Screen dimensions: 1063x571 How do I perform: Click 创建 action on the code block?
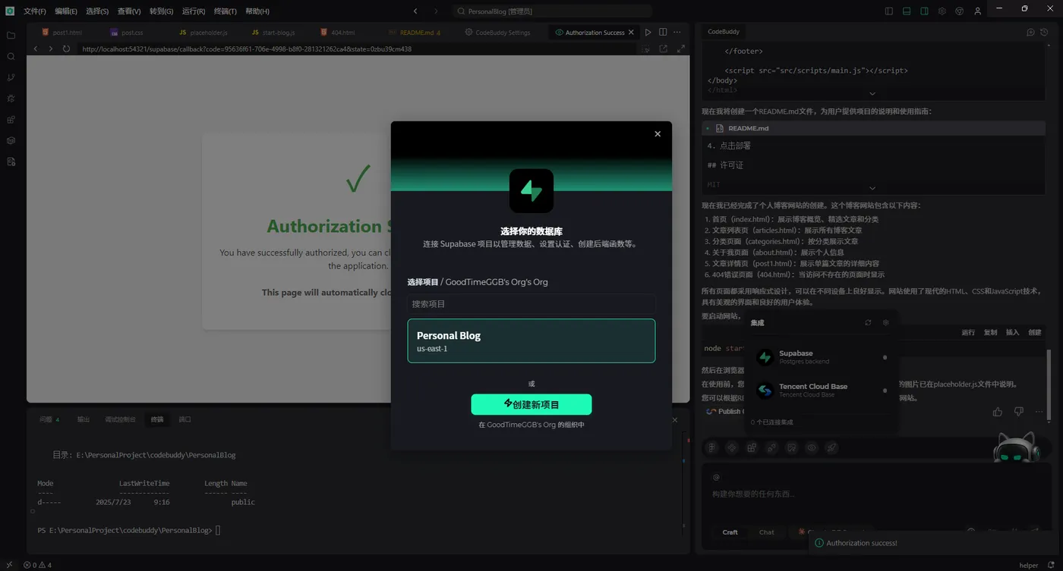(x=1035, y=332)
